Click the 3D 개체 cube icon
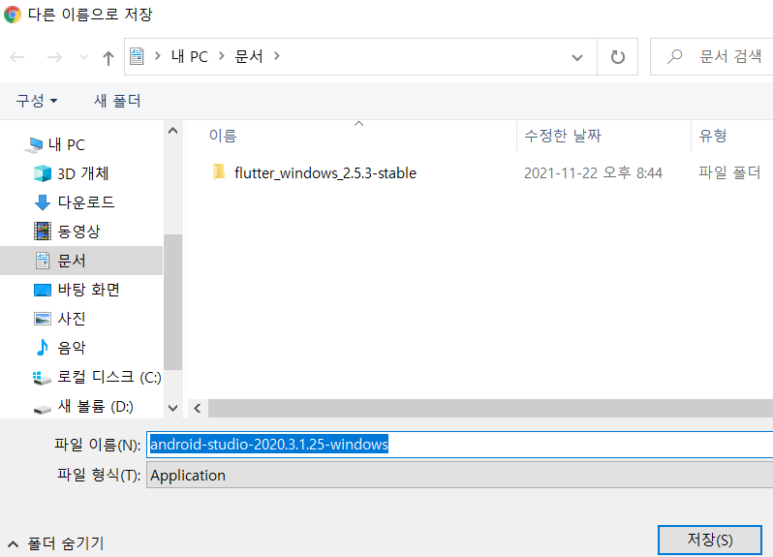Image resolution: width=773 pixels, height=557 pixels. 43,173
